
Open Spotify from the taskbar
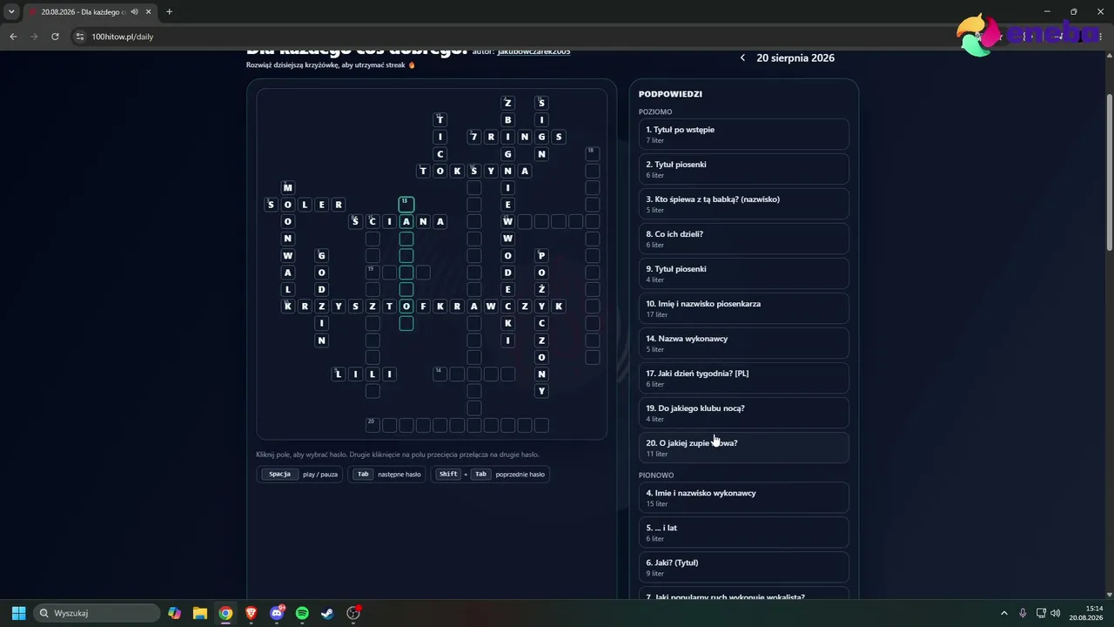(302, 613)
